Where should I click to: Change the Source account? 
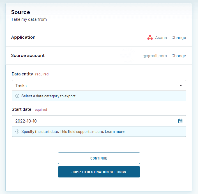pyautogui.click(x=179, y=56)
